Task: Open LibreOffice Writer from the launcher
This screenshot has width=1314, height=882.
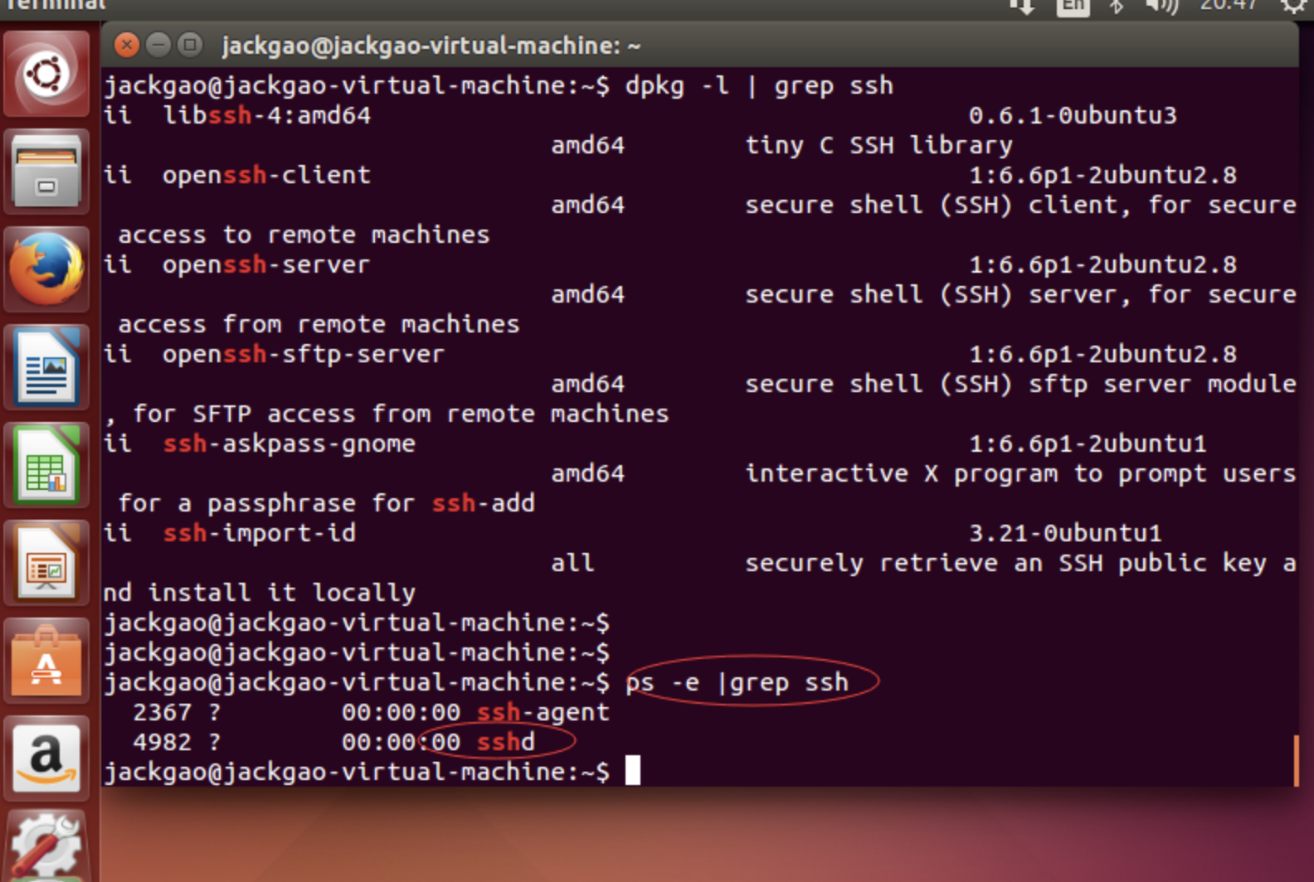Action: (46, 367)
